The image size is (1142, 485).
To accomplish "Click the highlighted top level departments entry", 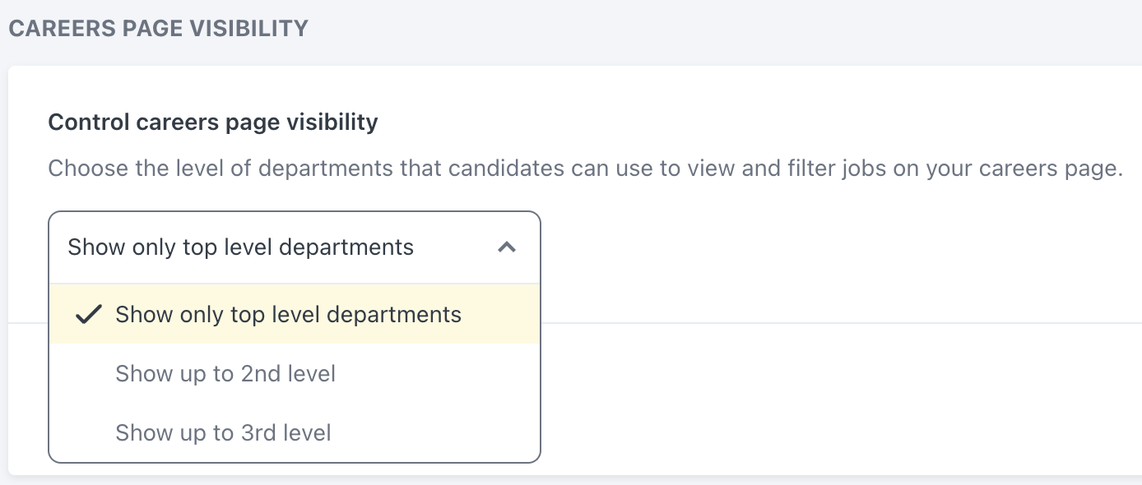I will click(289, 313).
